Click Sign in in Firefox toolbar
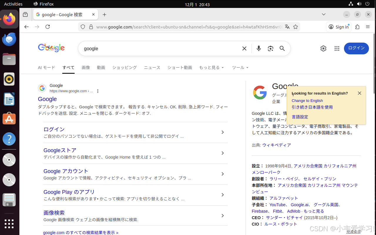This screenshot has width=376, height=235. click(x=339, y=27)
